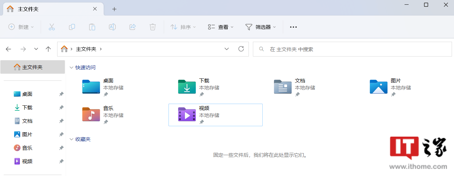
Task: Select 音乐 in the navigation sidebar
Action: point(27,148)
